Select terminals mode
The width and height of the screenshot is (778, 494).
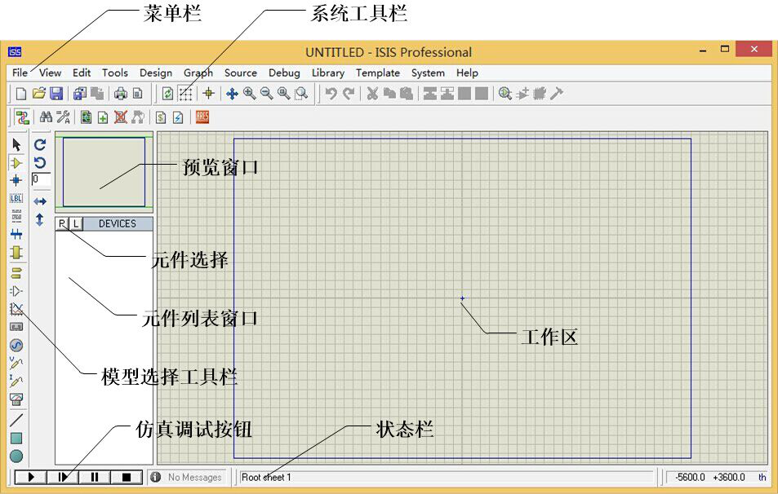16,273
